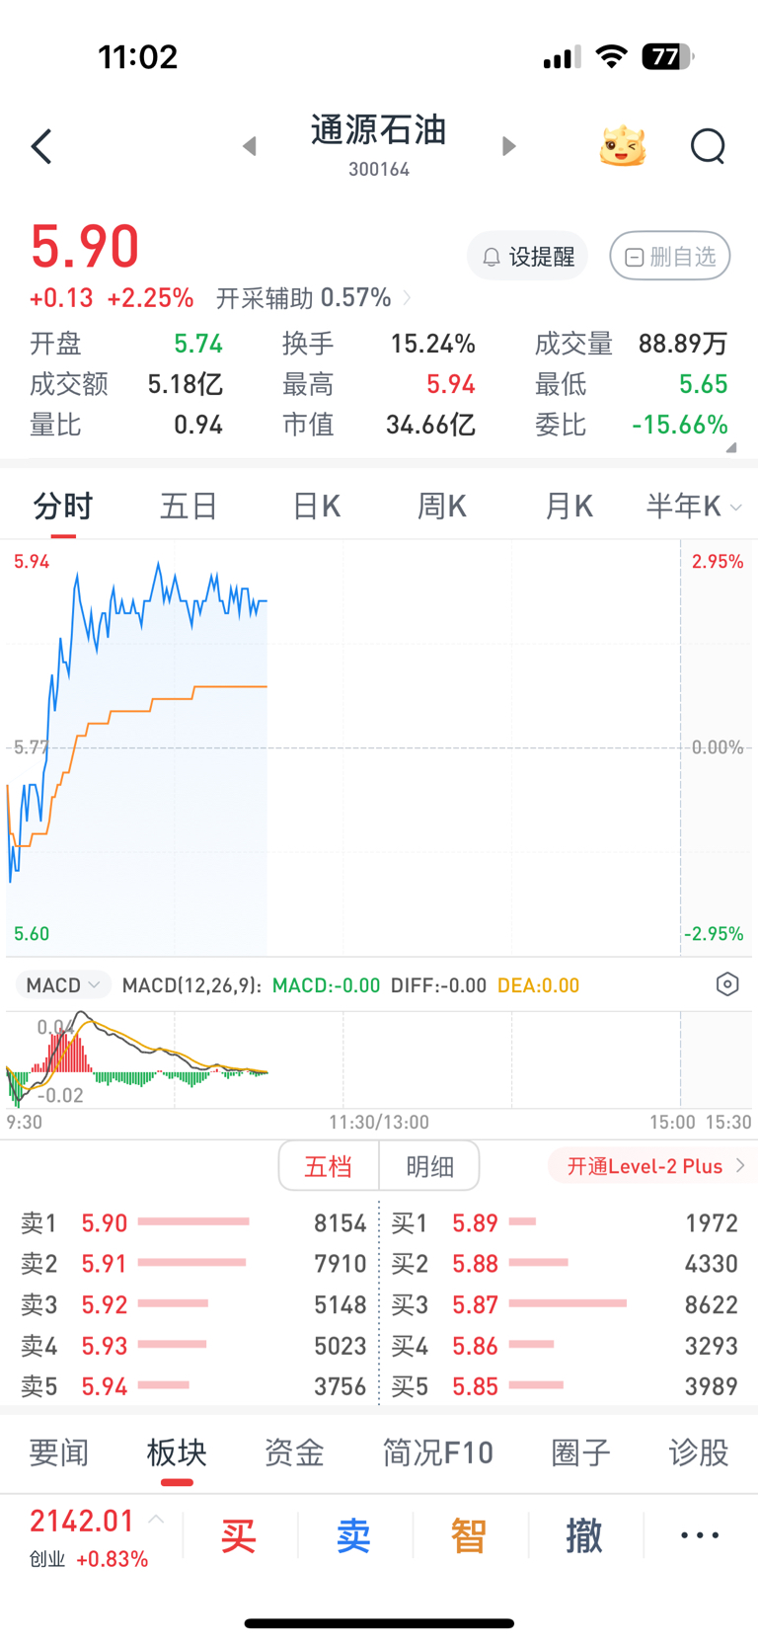Open MACD indicator settings hexagon icon
Viewport: 759px width, 1644px height.
click(x=727, y=984)
